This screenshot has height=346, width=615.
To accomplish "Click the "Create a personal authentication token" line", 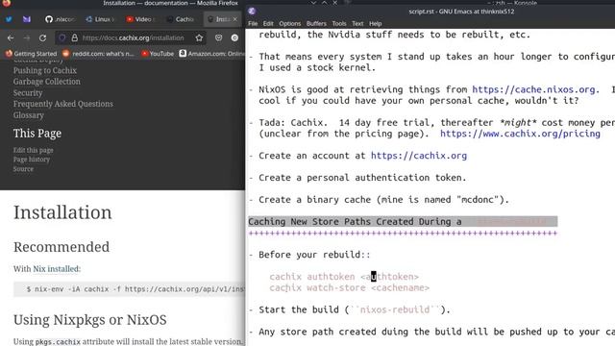I will [362, 178].
